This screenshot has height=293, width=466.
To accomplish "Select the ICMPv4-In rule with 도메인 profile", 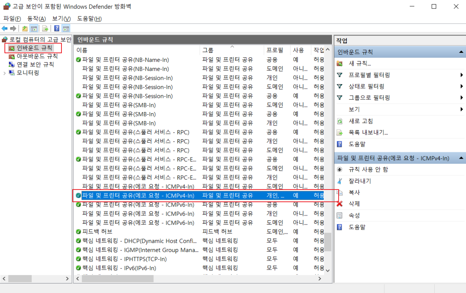I will click(x=199, y=187).
